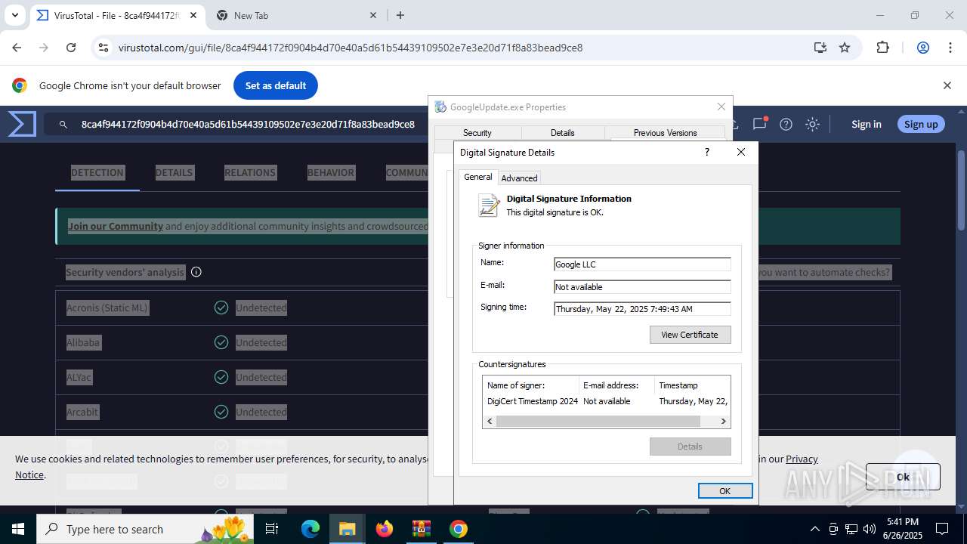
Task: Click the VirusTotal hash search field
Action: click(x=249, y=124)
